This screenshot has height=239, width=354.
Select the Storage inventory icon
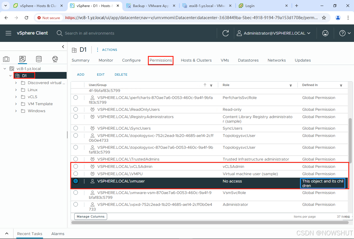pyautogui.click(x=39, y=59)
